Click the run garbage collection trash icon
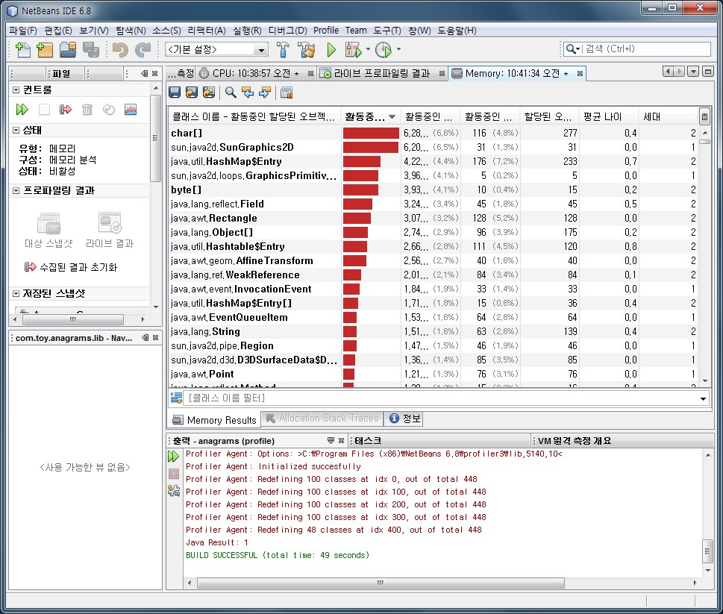This screenshot has height=614, width=723. point(87,109)
